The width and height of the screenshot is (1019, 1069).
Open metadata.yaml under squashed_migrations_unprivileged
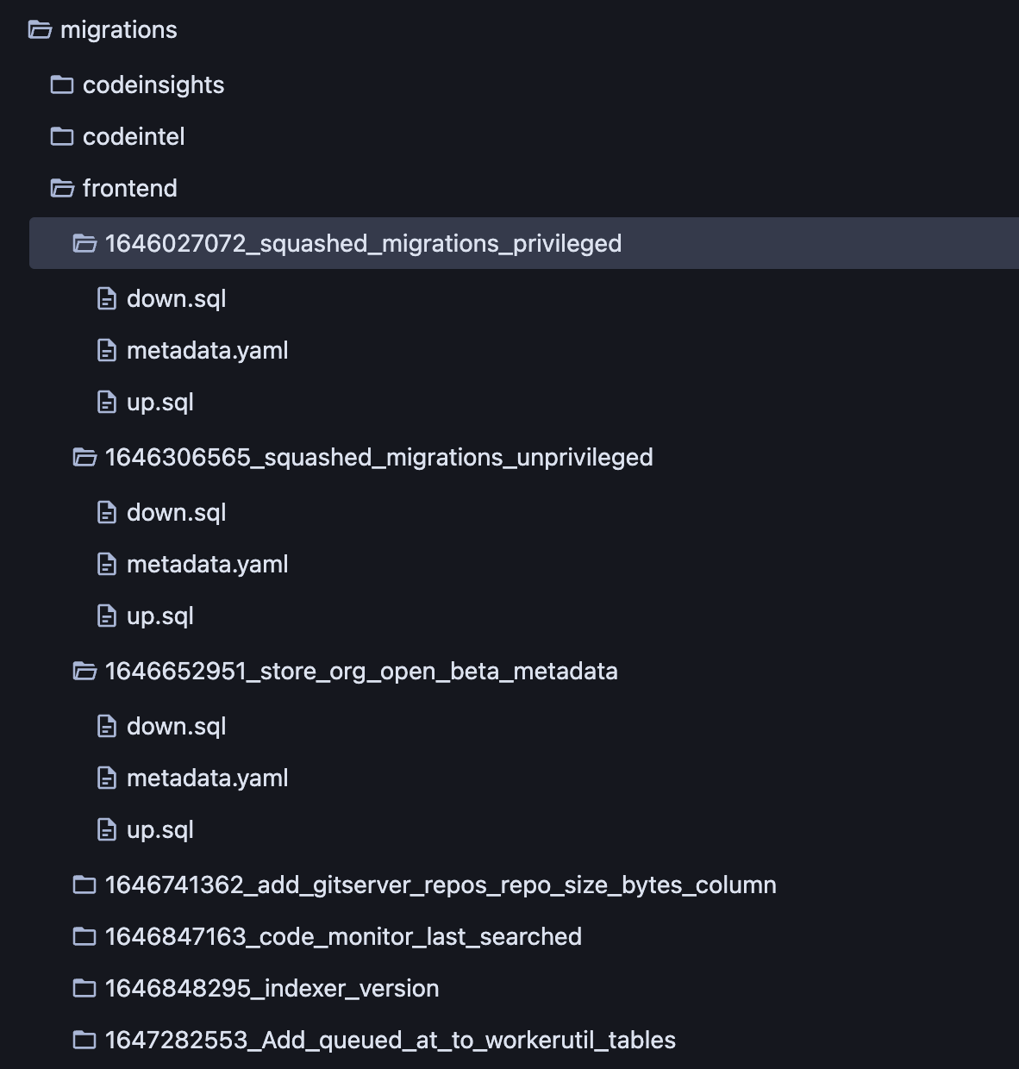coord(207,564)
